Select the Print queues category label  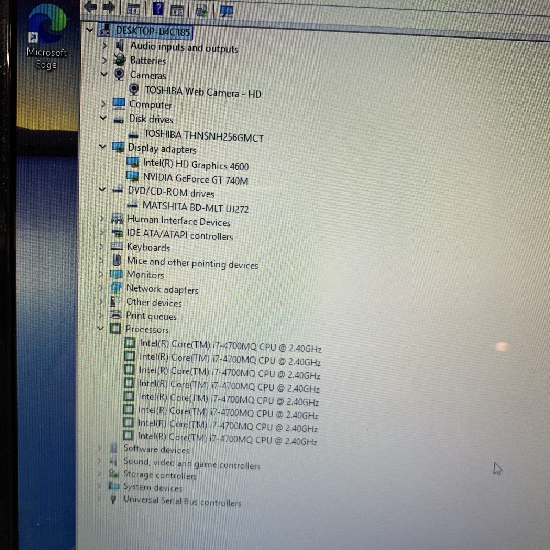pyautogui.click(x=151, y=316)
